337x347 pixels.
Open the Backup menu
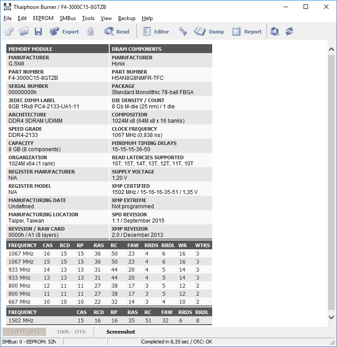[127, 18]
